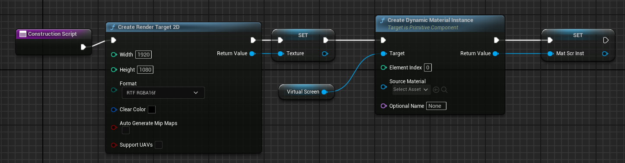625x163 pixels.
Task: Select the Create Dynamic Material Instance node header
Action: point(440,23)
